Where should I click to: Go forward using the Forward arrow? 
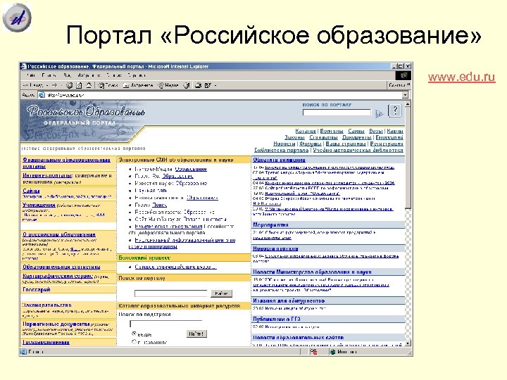(54, 85)
